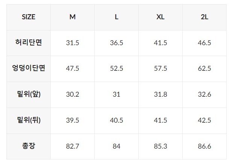230x161 pixels.
Task: Click the 엉덩이단면 row label
Action: point(29,68)
